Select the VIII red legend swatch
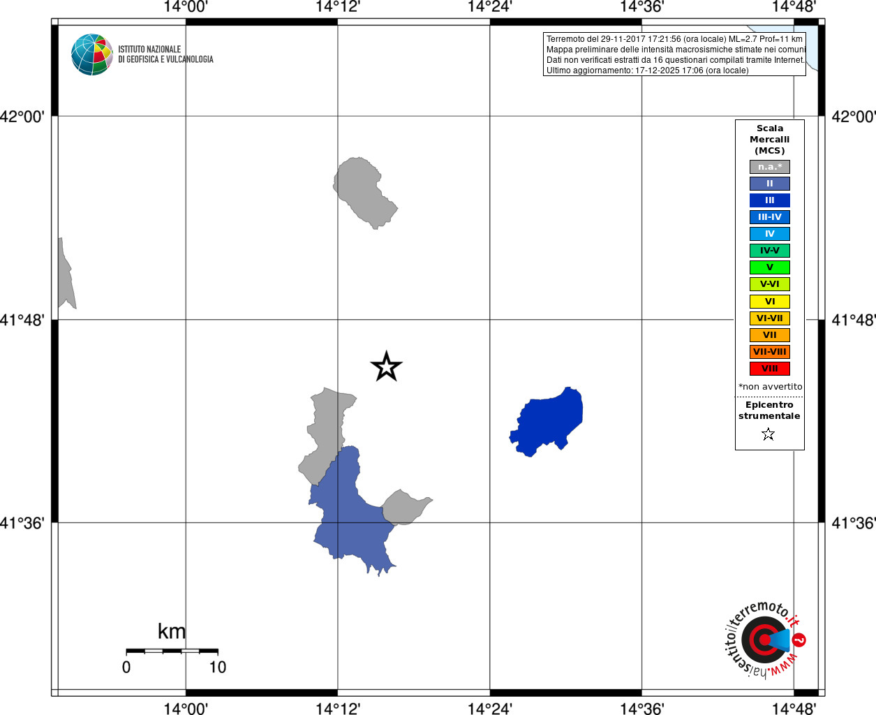The image size is (876, 715). point(770,369)
